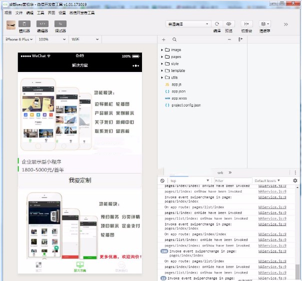Click the console Filter input field

pyautogui.click(x=233, y=180)
